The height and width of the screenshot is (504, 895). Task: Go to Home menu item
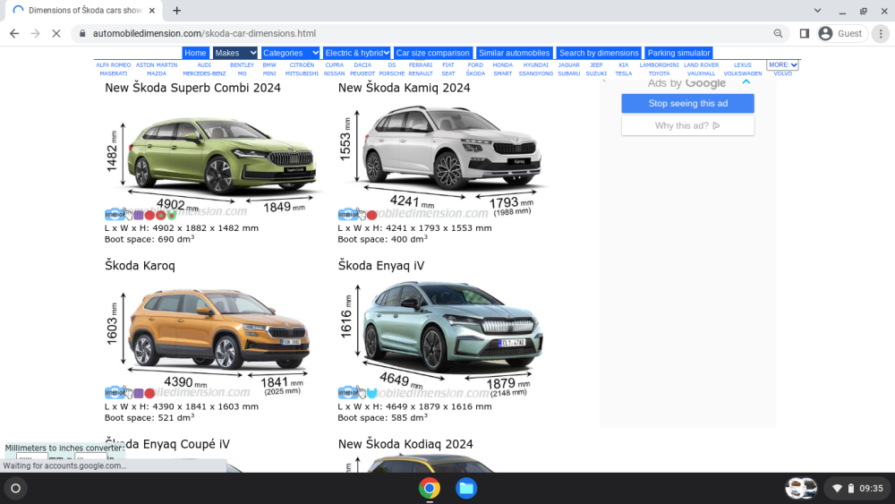tap(195, 53)
